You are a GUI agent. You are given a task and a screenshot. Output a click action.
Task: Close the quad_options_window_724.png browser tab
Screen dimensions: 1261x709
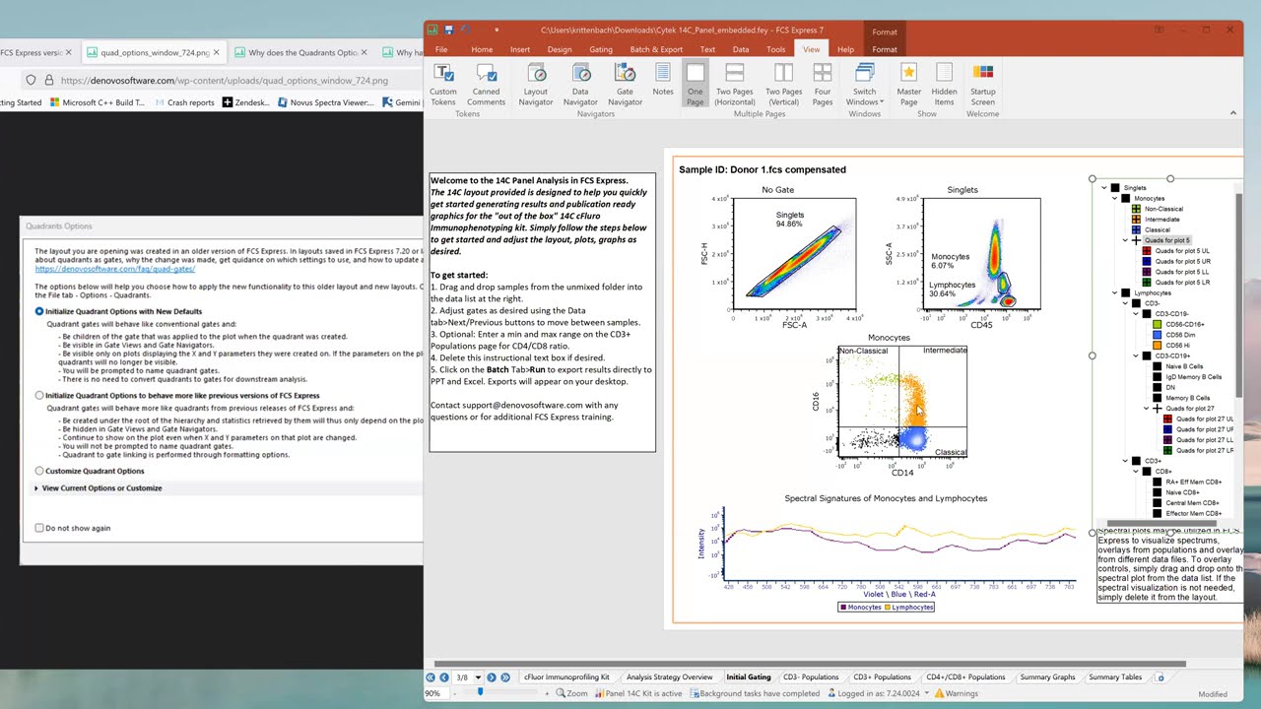pos(216,52)
